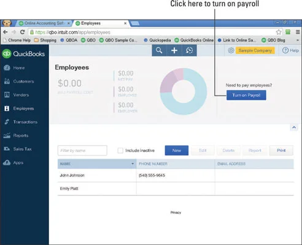Open the QBOA bookmark

point(69,40)
